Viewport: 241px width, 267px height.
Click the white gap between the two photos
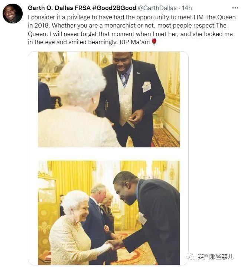[109, 154]
